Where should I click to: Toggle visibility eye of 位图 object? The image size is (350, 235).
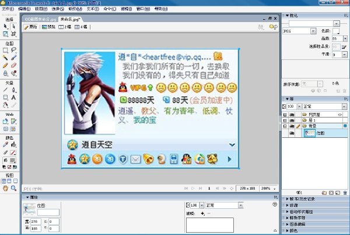tap(292, 133)
